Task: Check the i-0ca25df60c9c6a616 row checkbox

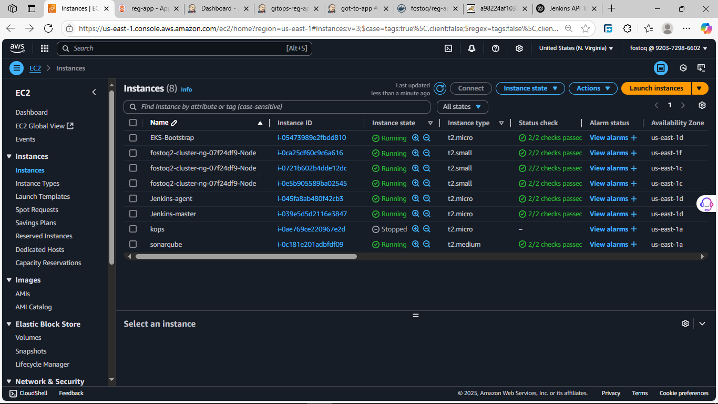Action: pos(133,153)
